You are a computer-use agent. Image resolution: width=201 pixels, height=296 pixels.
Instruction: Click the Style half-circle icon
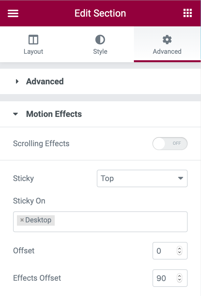click(100, 40)
